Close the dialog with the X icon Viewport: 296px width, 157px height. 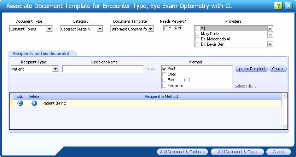click(289, 6)
